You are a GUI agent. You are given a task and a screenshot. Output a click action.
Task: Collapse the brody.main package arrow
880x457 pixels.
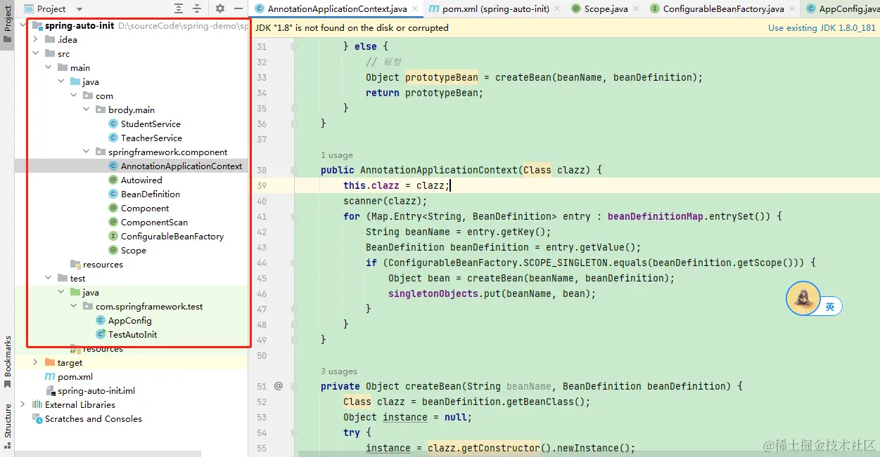point(86,110)
